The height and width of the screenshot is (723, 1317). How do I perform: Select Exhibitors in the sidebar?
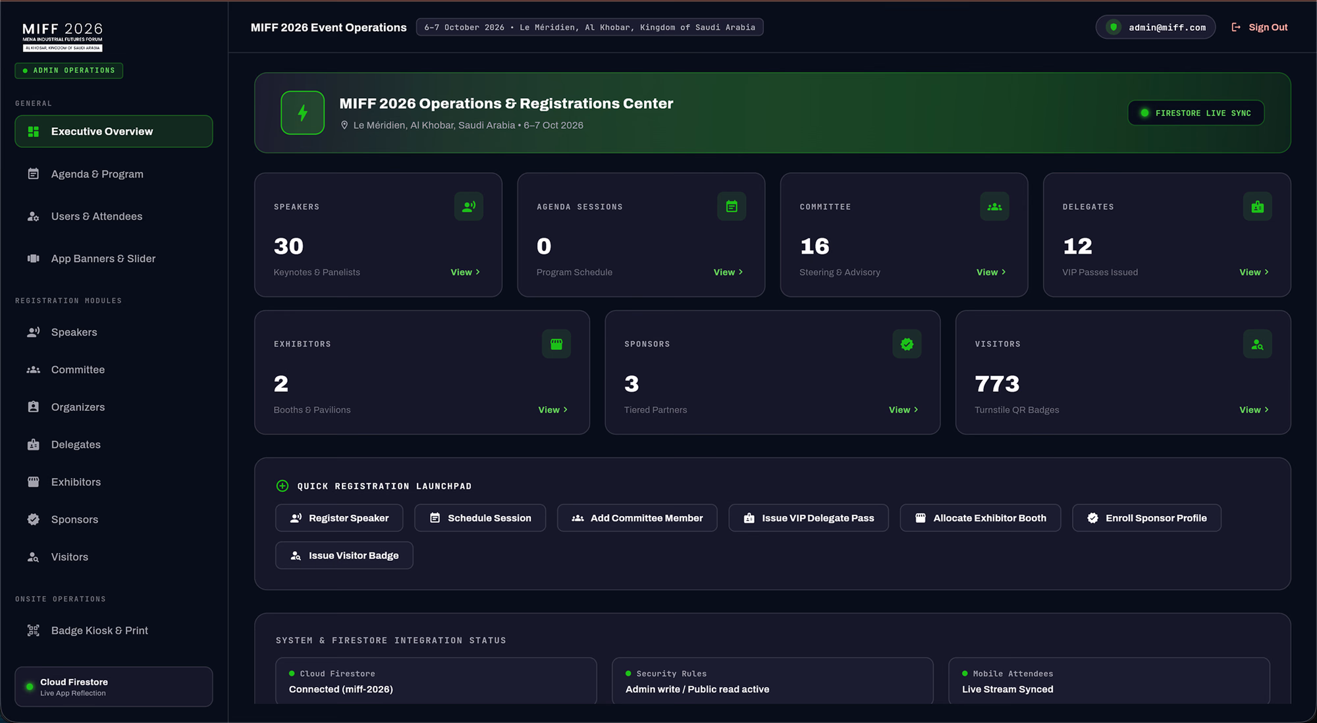click(114, 482)
